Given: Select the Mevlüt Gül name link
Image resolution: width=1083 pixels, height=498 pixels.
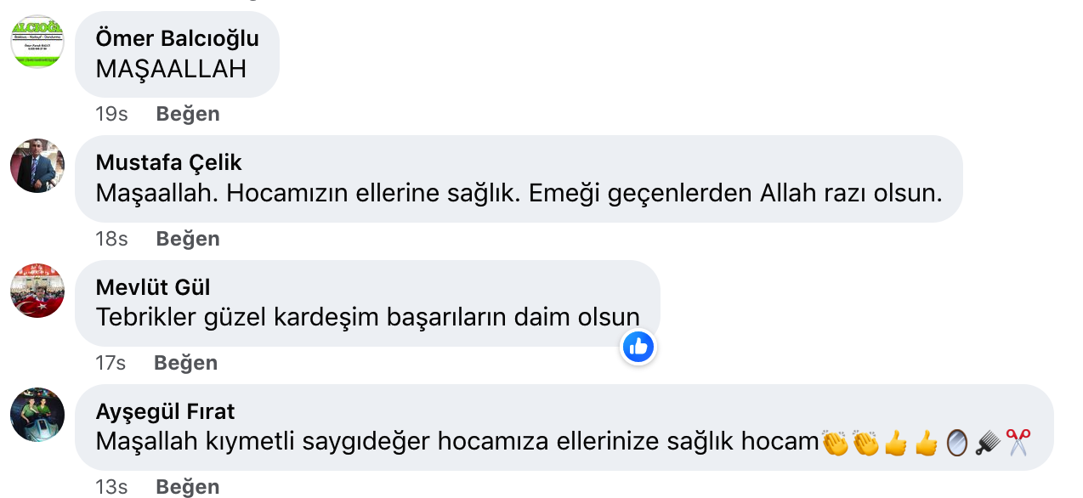Looking at the screenshot, I should (153, 287).
